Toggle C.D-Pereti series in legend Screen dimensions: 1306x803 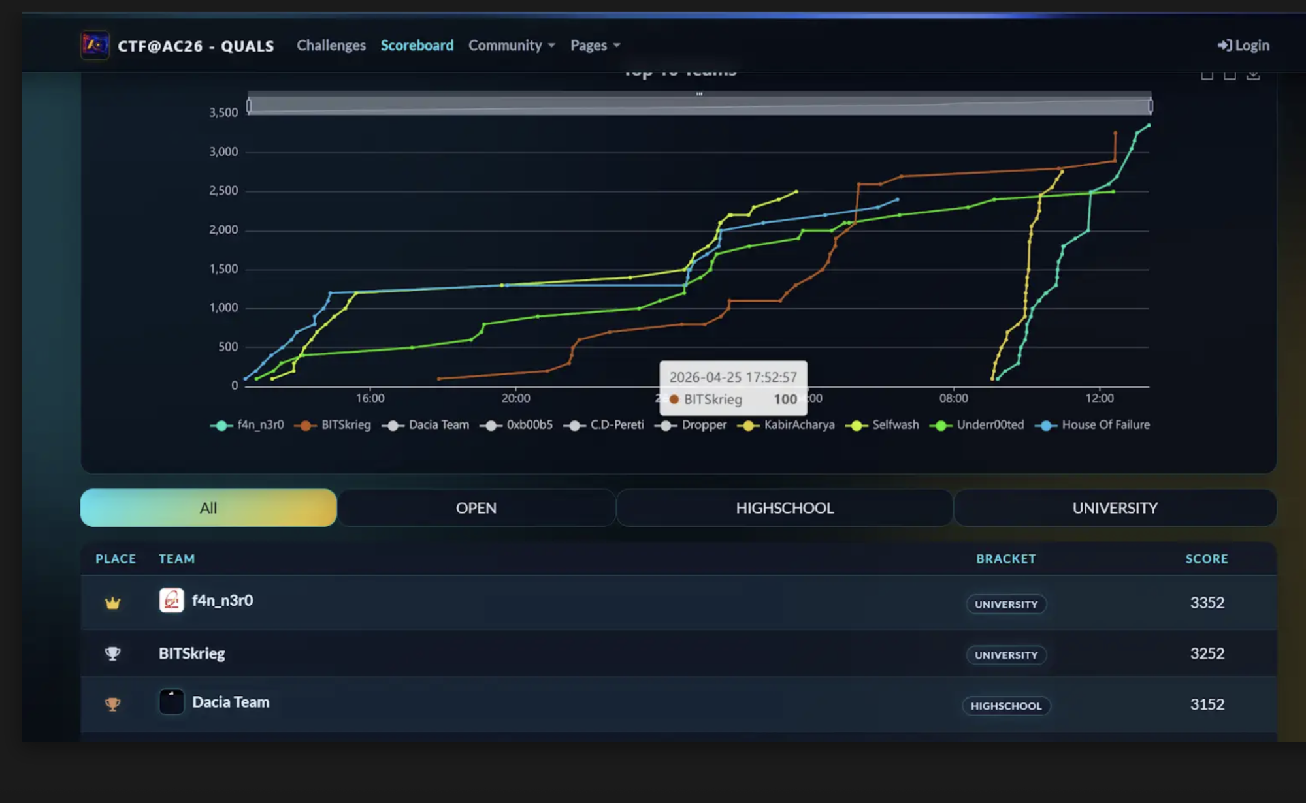pos(604,425)
